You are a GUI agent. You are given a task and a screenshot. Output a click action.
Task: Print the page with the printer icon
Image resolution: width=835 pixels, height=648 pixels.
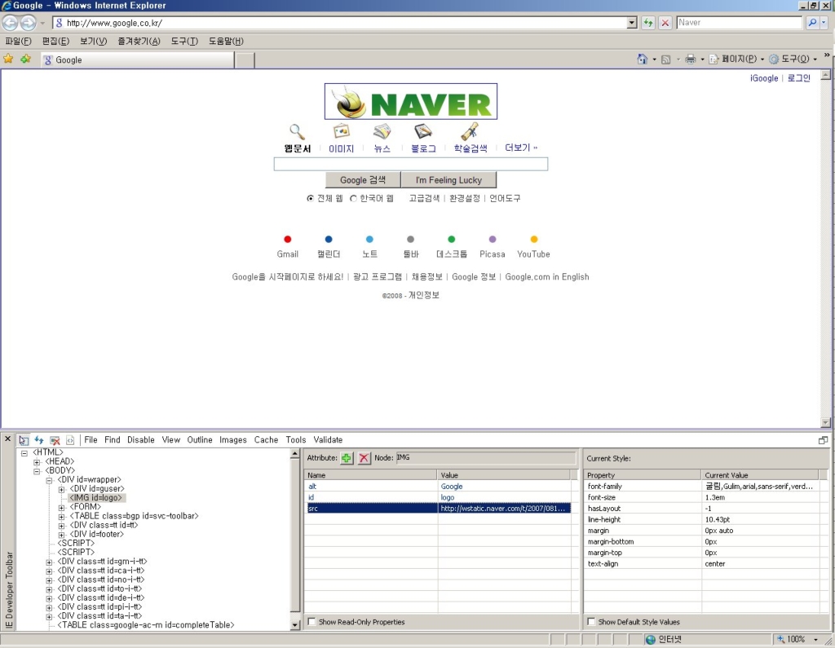pyautogui.click(x=690, y=60)
